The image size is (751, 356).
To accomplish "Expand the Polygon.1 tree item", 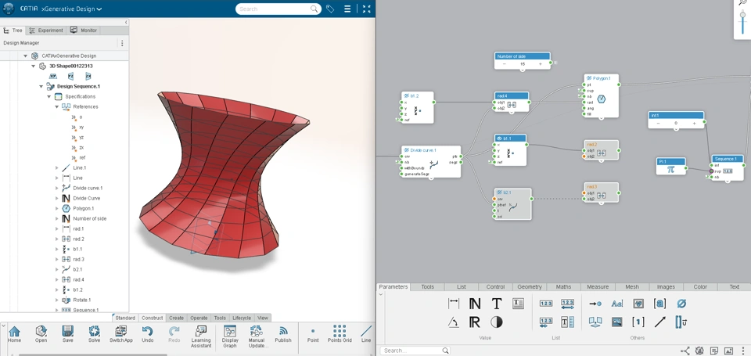I will pos(56,208).
